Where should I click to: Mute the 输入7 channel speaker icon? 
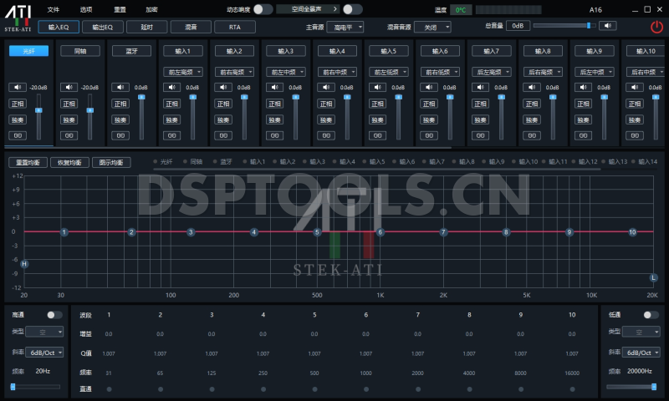click(480, 88)
